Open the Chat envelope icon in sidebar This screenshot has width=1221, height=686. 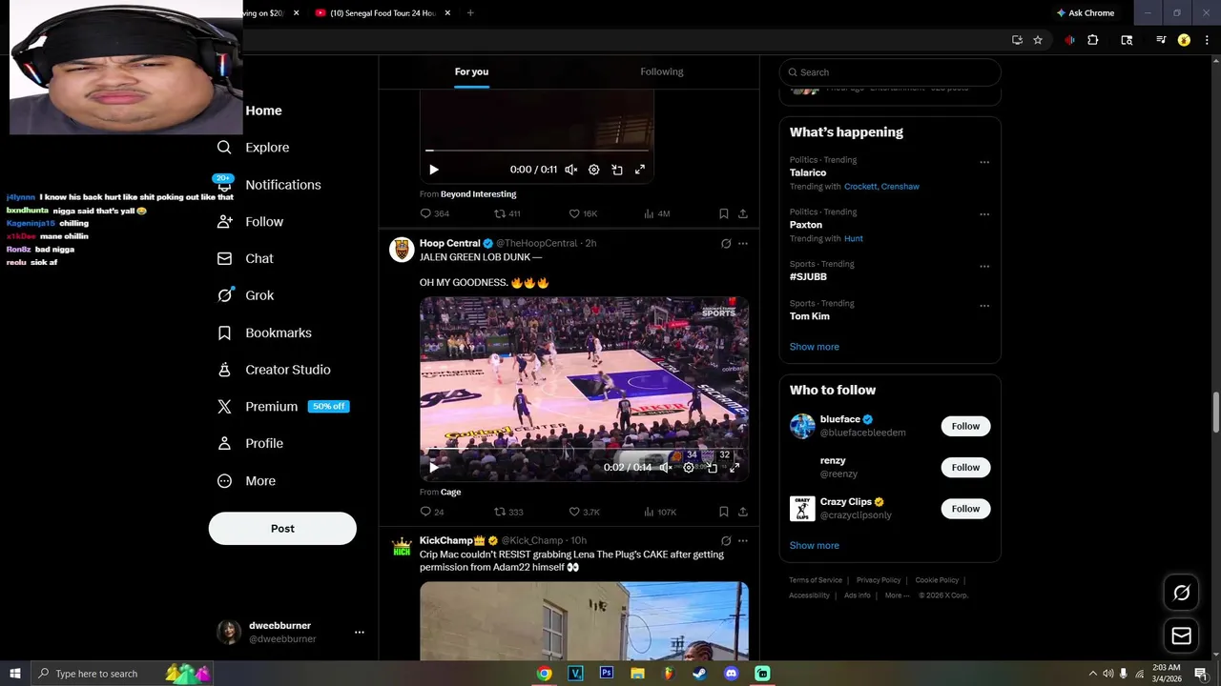[x=224, y=258]
